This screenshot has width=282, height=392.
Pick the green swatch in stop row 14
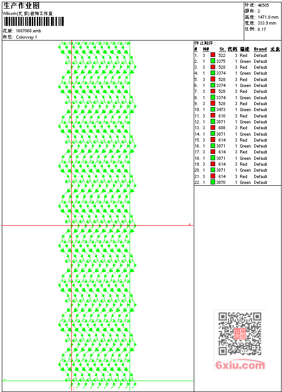tap(212, 134)
